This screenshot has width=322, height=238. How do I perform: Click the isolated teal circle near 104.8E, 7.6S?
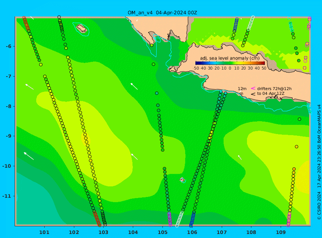click(x=157, y=93)
